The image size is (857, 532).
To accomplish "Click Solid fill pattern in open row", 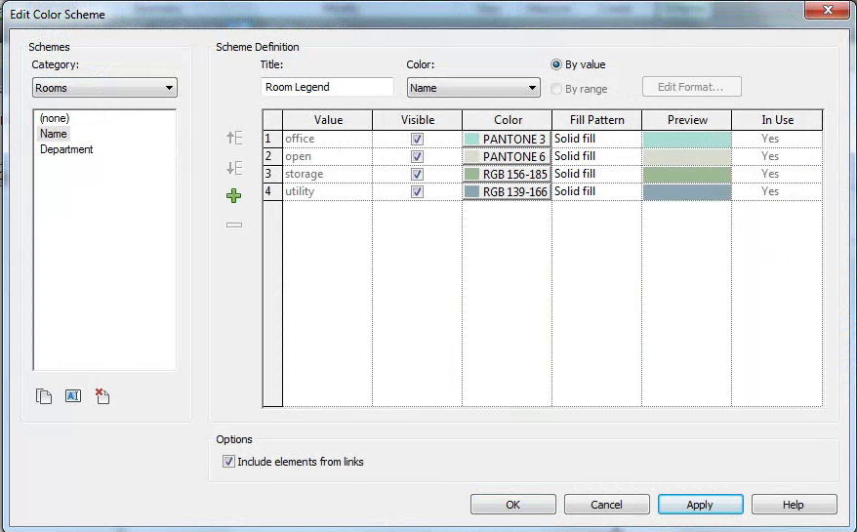I will (596, 156).
